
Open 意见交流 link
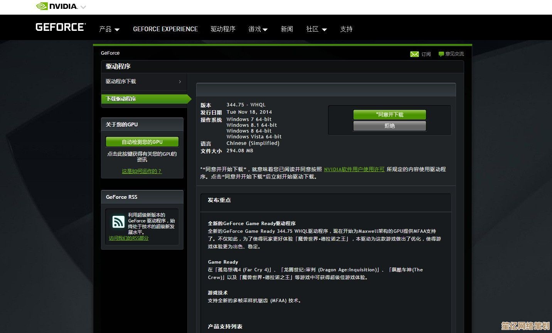click(454, 54)
